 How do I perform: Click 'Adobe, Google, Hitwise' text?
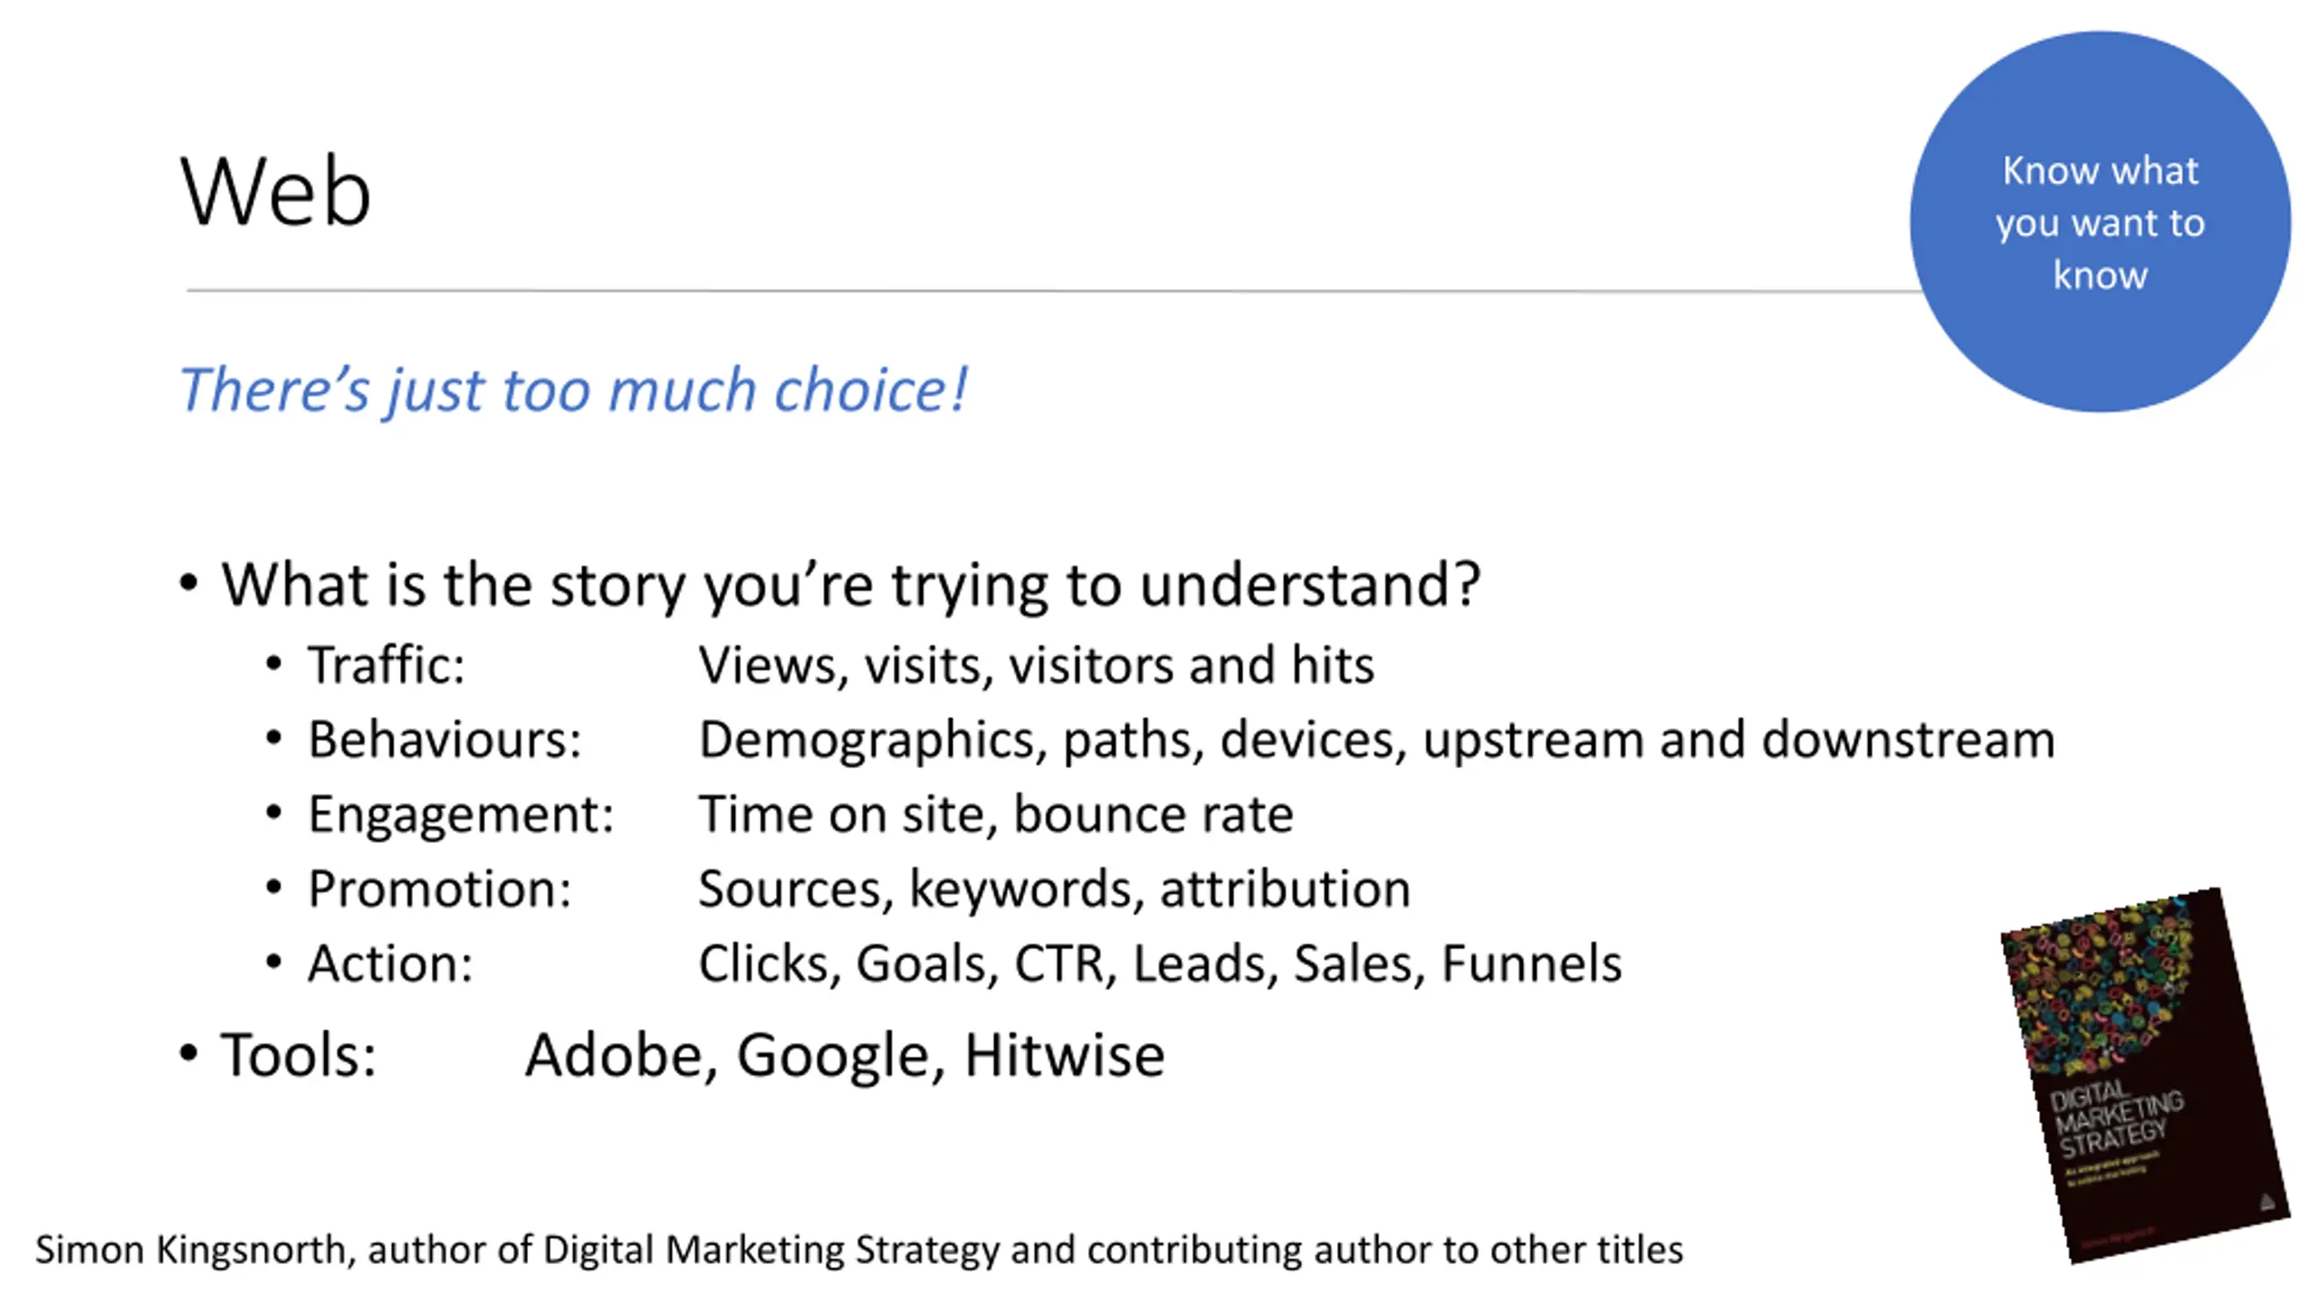[x=845, y=1056]
